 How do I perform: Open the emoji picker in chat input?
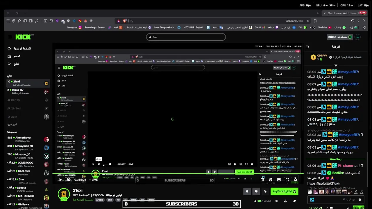point(360,200)
